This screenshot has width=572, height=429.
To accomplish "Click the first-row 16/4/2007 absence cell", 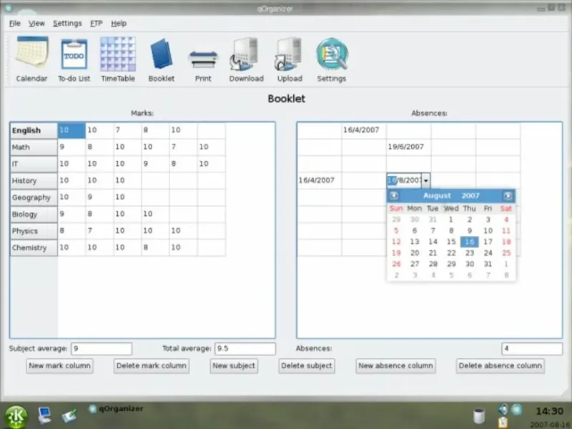I will click(364, 130).
